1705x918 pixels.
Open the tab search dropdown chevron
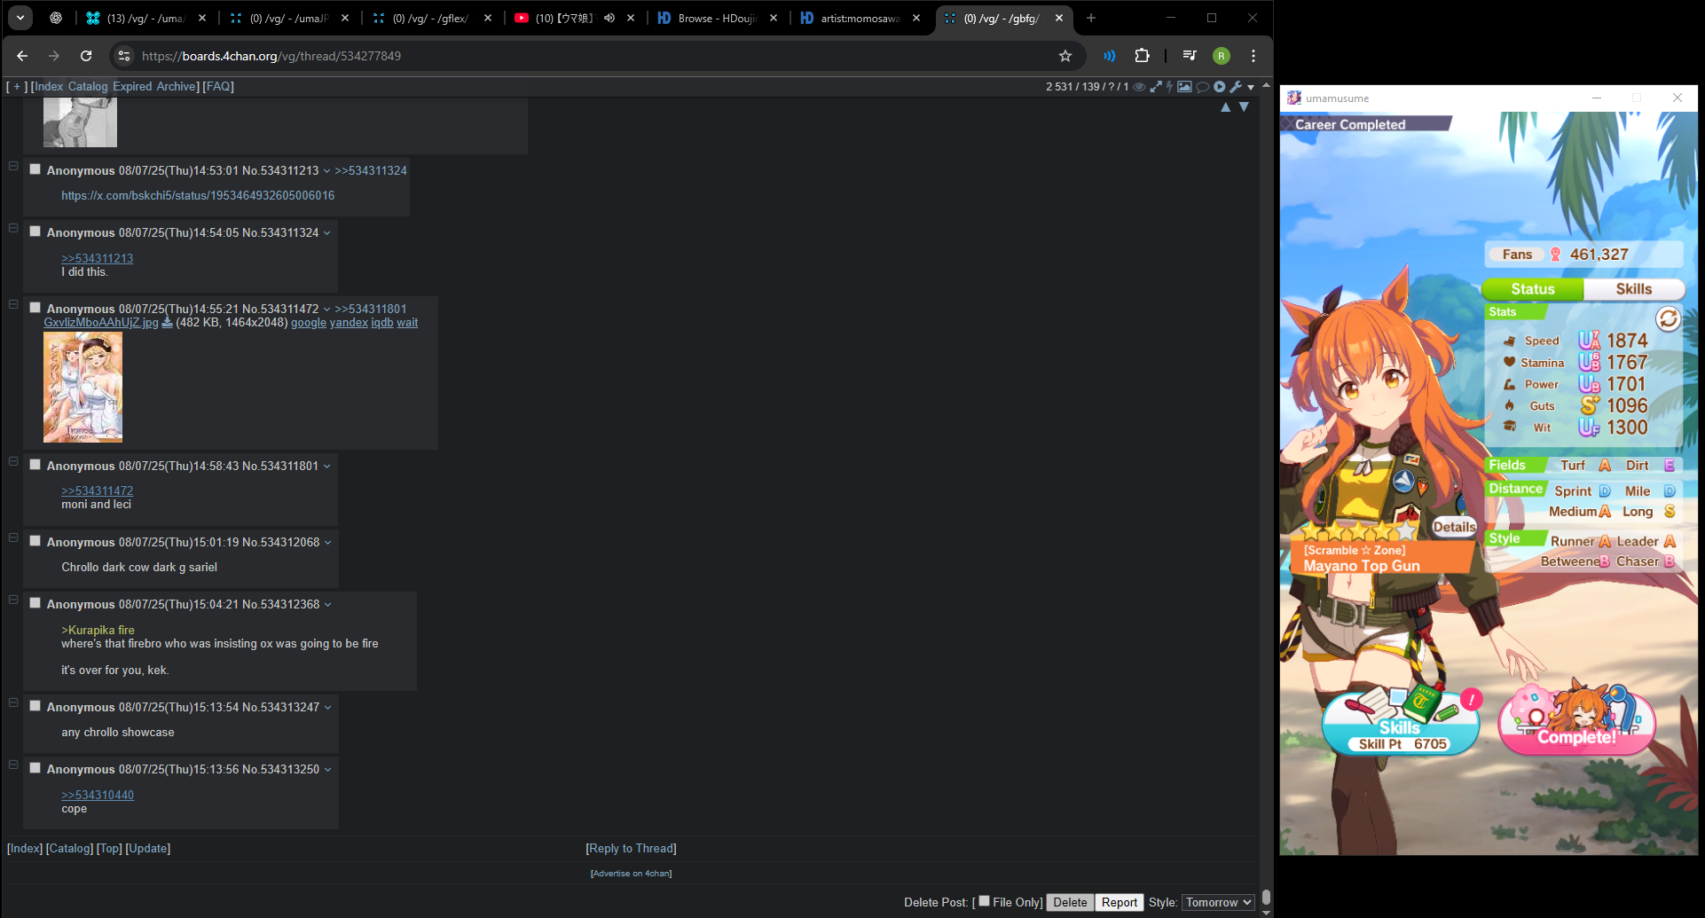(20, 18)
